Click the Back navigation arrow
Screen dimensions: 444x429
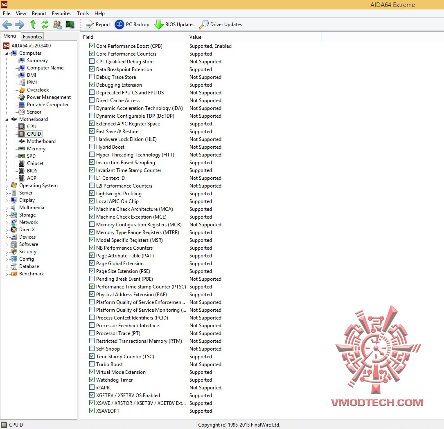(x=7, y=25)
